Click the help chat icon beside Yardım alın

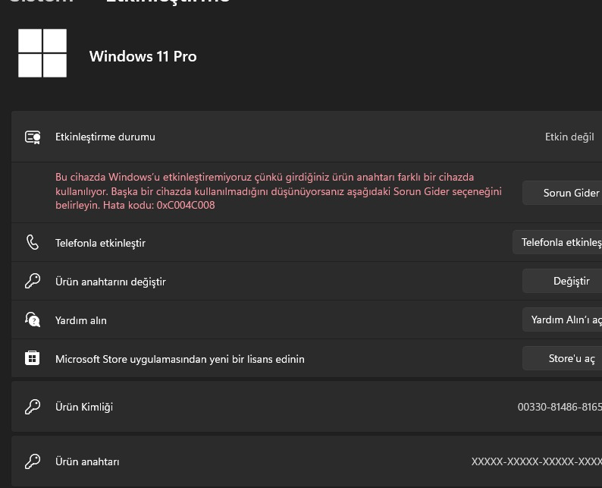click(33, 320)
